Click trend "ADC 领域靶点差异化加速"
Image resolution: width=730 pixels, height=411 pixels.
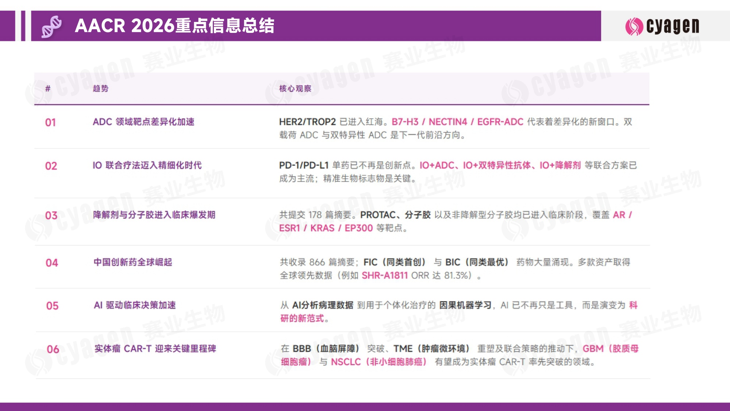[143, 122]
